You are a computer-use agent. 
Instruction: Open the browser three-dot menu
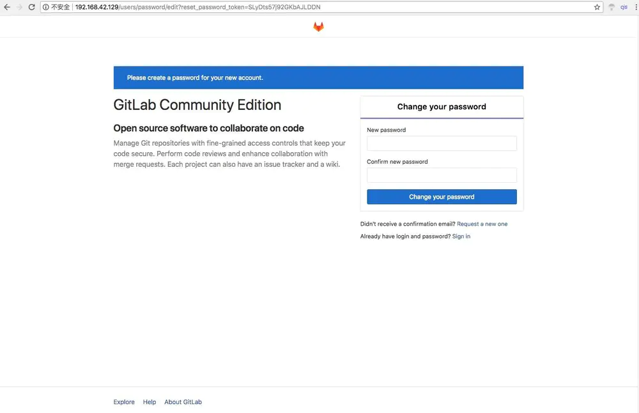click(636, 7)
